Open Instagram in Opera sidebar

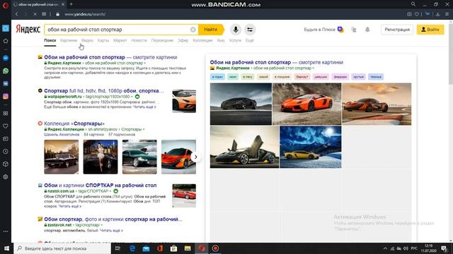(6, 96)
